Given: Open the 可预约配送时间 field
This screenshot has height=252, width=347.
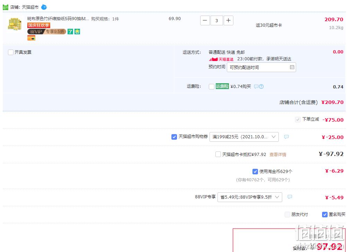Looking at the screenshot, I should 261,67.
